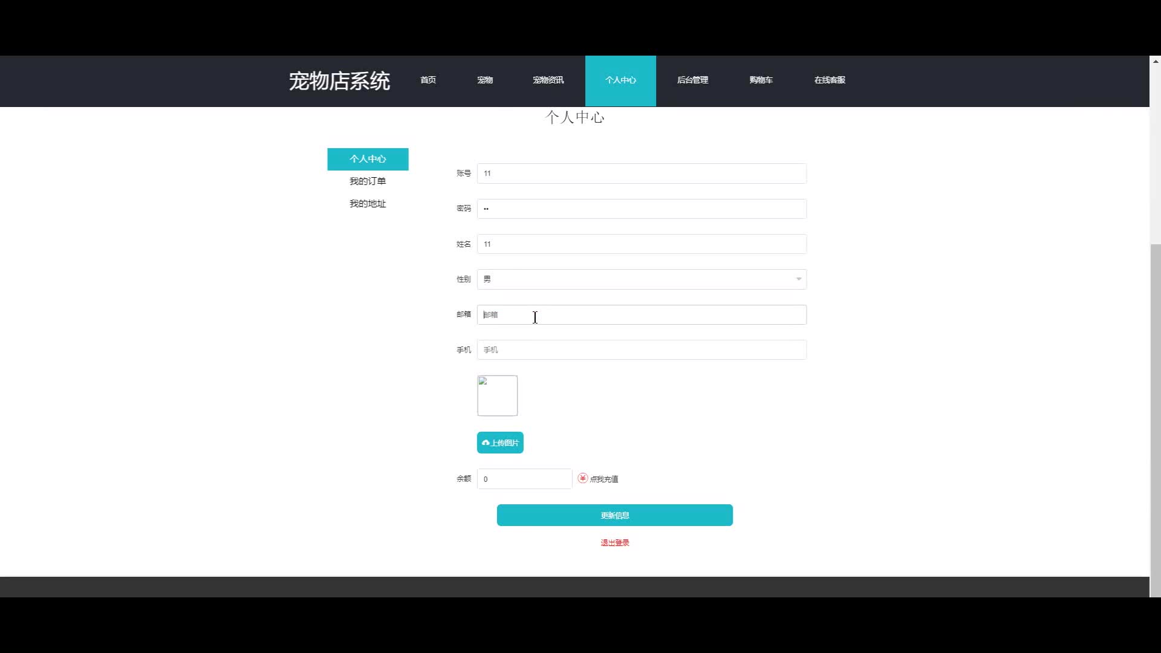Open 后台管理 from the navbar
Screen dimensions: 1161x653
(692, 80)
